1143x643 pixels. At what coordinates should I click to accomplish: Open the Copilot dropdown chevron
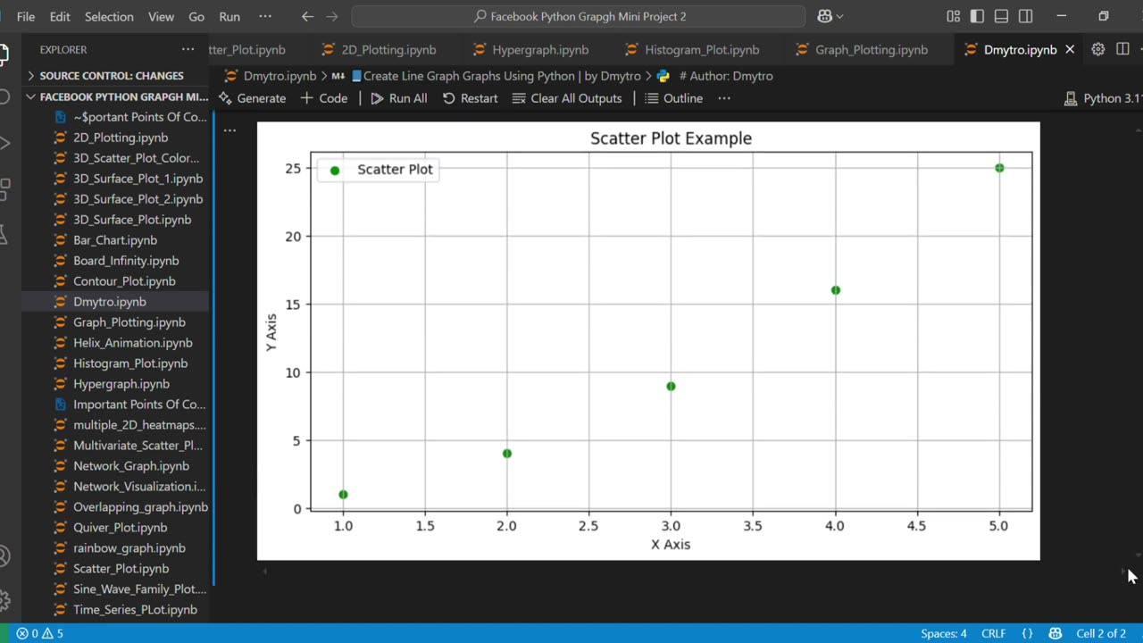[839, 16]
